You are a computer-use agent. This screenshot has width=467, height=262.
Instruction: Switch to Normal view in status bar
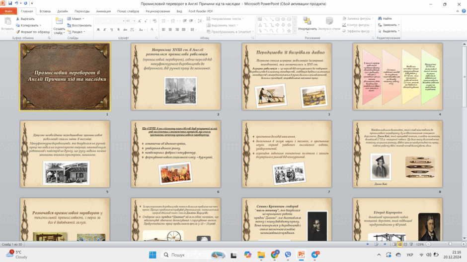tap(394, 244)
